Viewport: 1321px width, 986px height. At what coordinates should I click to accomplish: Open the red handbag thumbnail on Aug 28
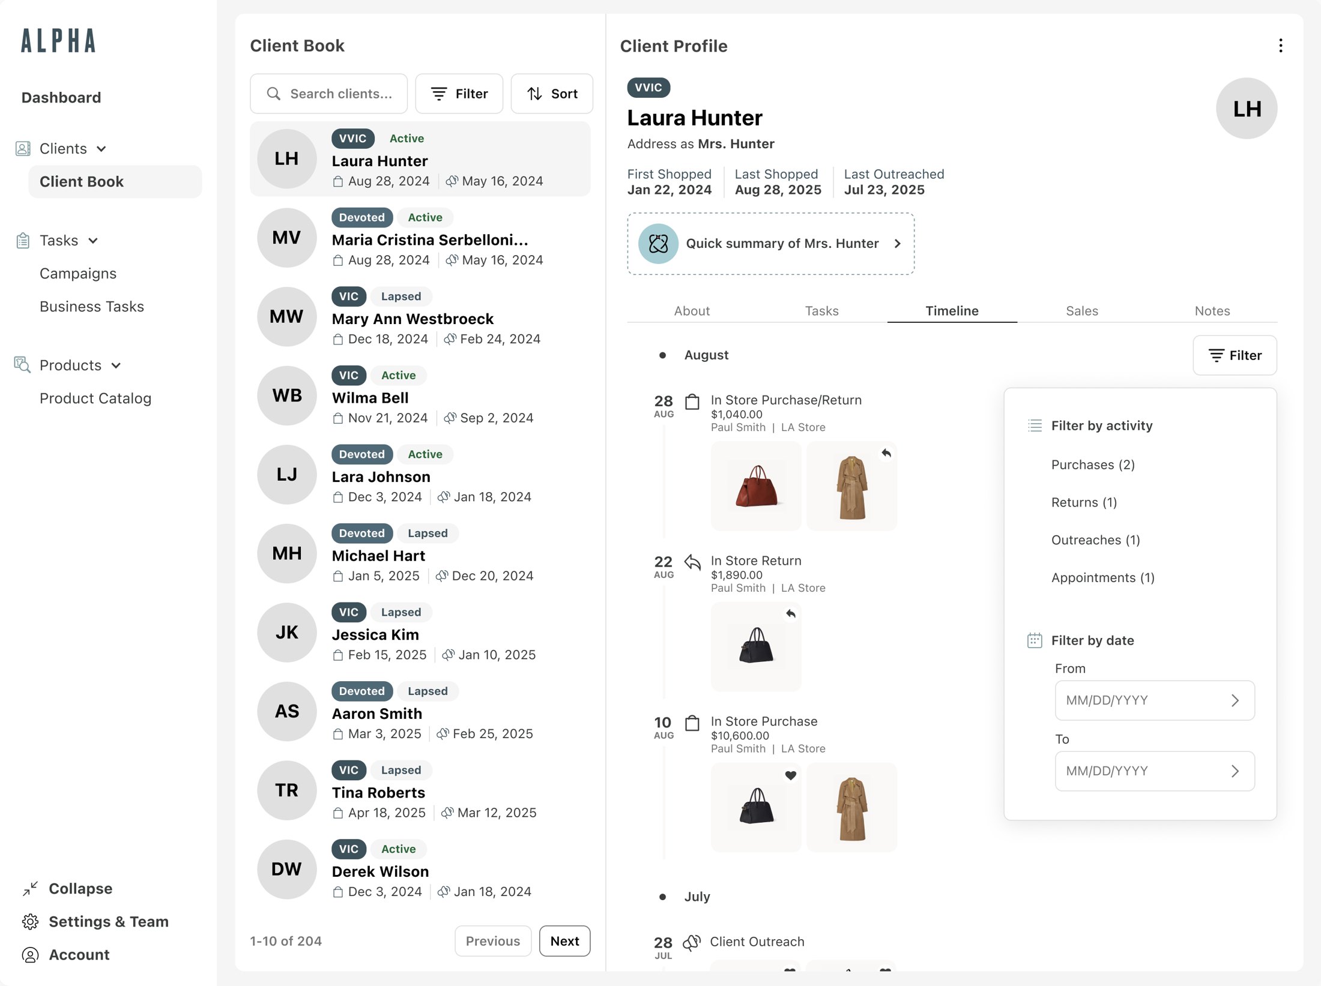(x=756, y=486)
